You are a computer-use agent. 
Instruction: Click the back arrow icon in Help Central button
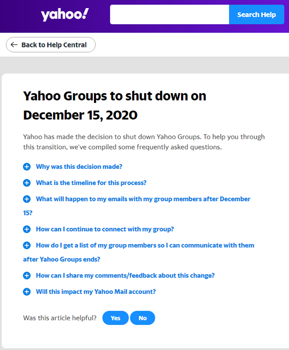coord(14,45)
